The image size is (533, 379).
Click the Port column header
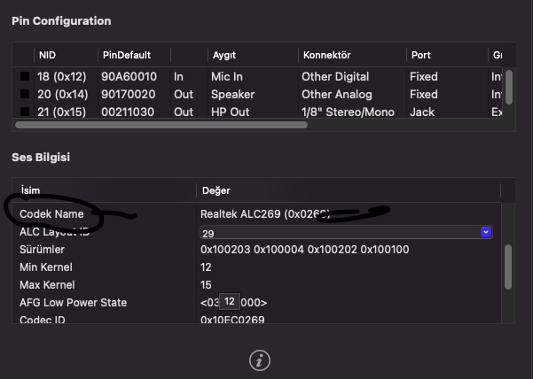421,55
